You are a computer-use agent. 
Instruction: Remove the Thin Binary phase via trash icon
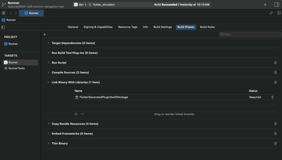point(275,143)
